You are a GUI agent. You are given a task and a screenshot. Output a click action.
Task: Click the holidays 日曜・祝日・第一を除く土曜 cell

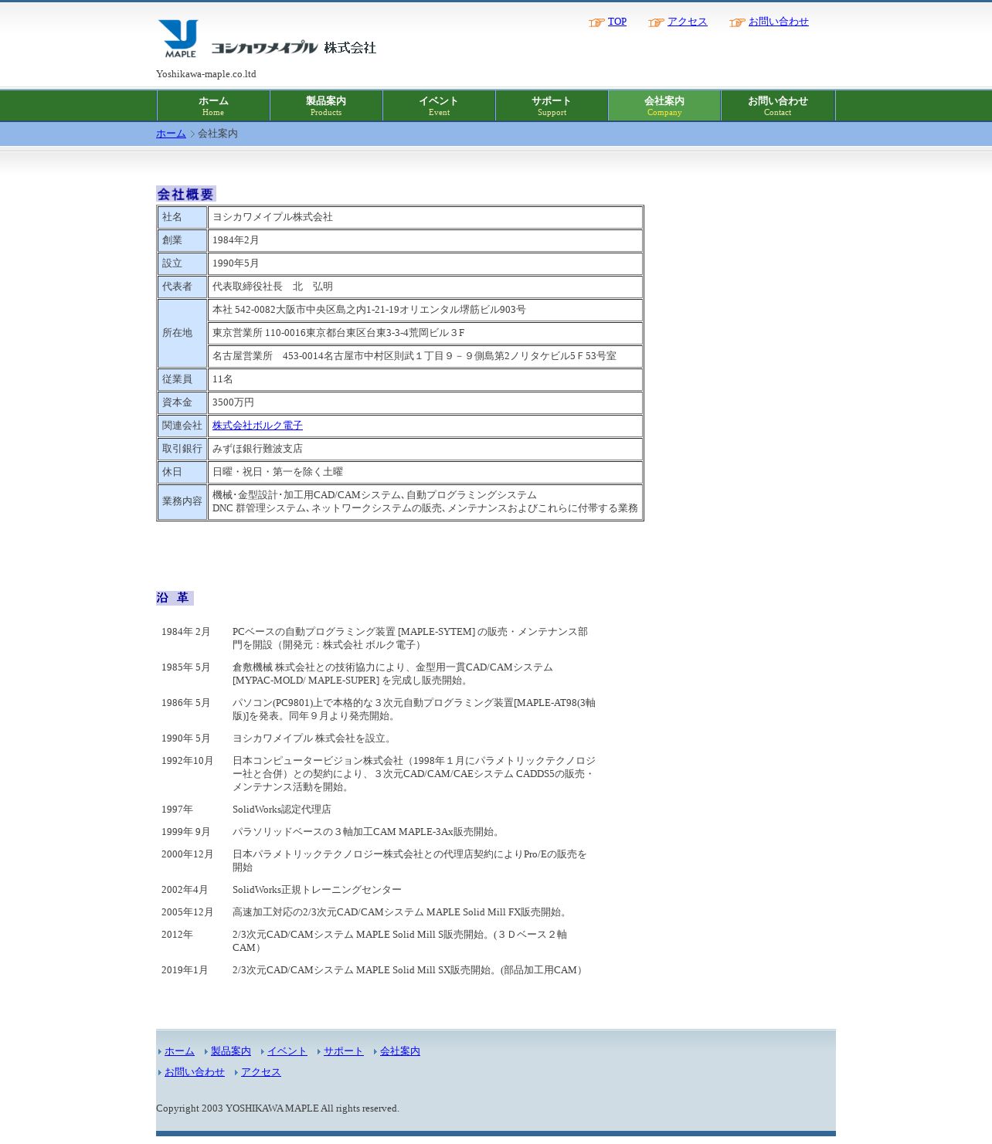[x=425, y=472]
